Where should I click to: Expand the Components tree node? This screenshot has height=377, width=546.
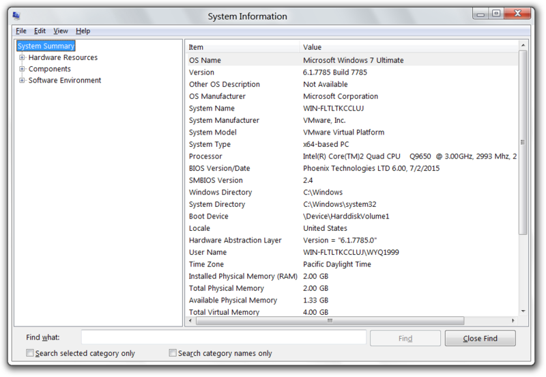pyautogui.click(x=23, y=69)
